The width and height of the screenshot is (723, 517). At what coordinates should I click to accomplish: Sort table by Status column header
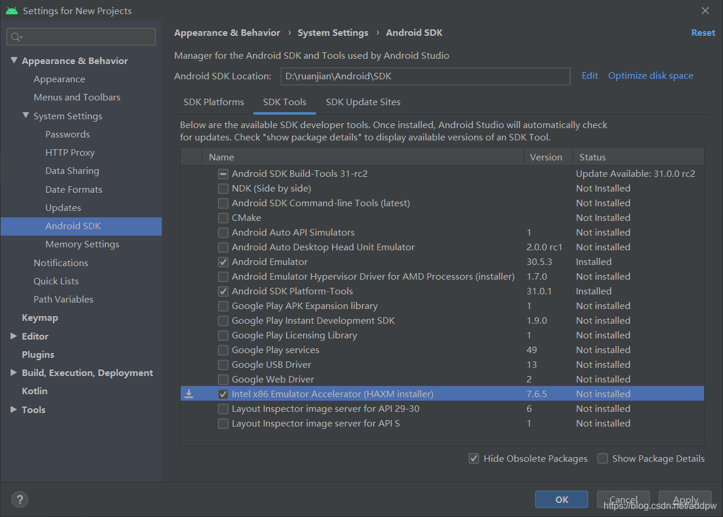pyautogui.click(x=638, y=157)
